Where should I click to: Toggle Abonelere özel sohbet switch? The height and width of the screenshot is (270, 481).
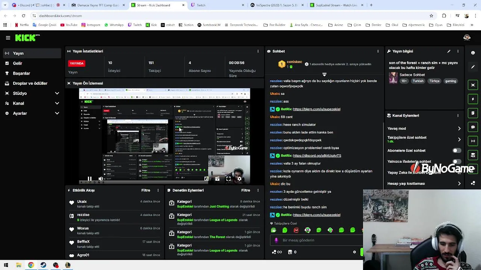457,150
